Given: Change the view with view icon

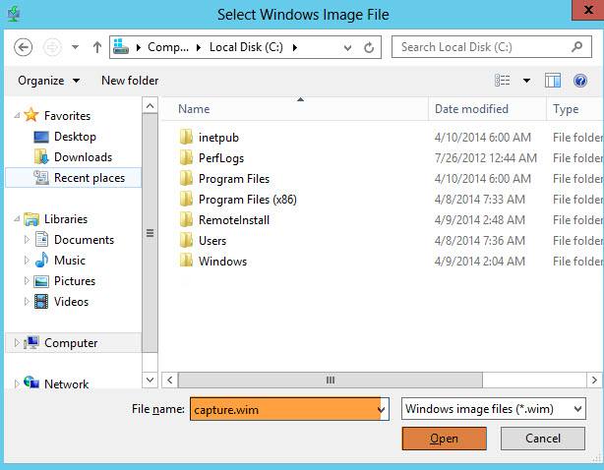Looking at the screenshot, I should coord(503,80).
